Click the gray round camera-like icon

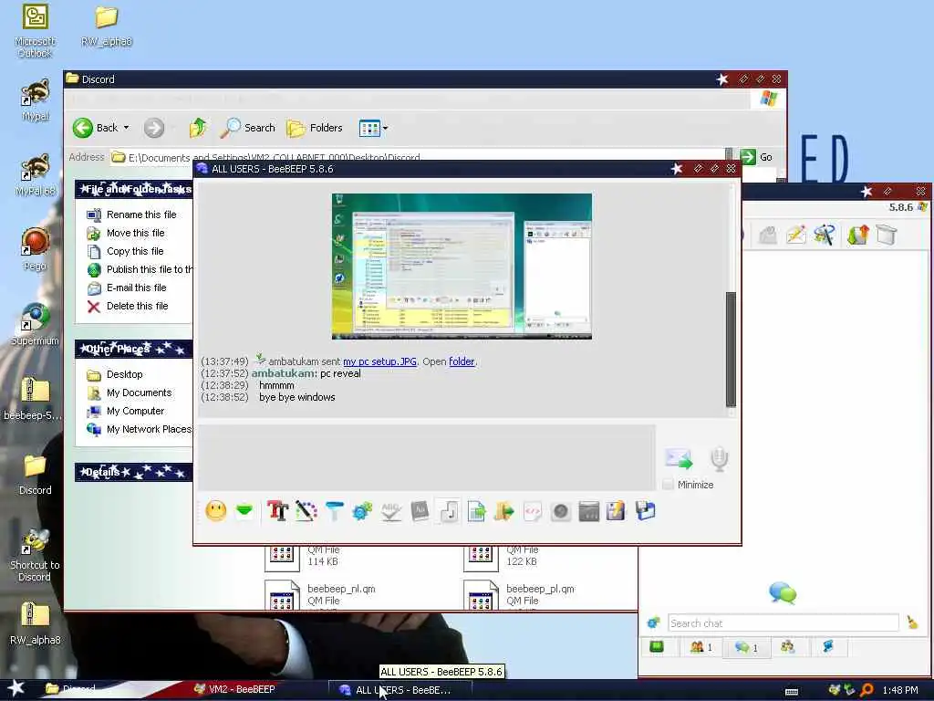(561, 511)
